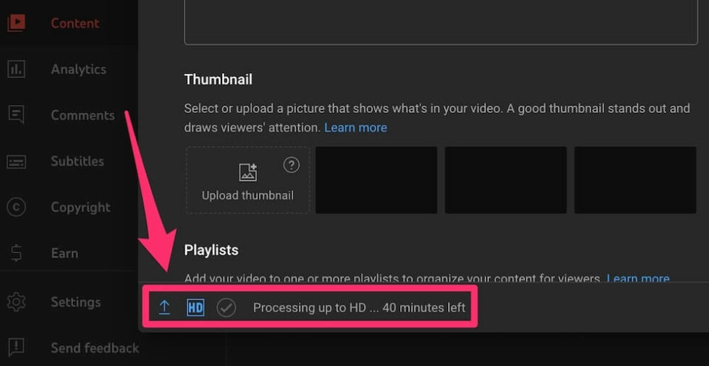Open the Copyright page

[x=80, y=208]
